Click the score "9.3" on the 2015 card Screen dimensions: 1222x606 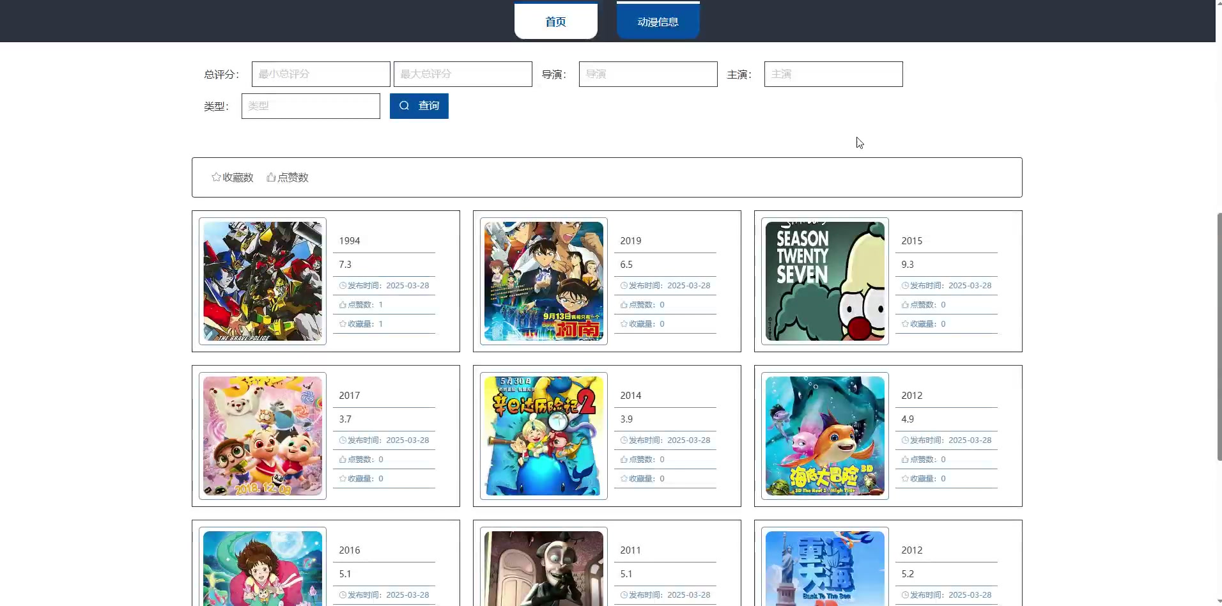point(908,265)
